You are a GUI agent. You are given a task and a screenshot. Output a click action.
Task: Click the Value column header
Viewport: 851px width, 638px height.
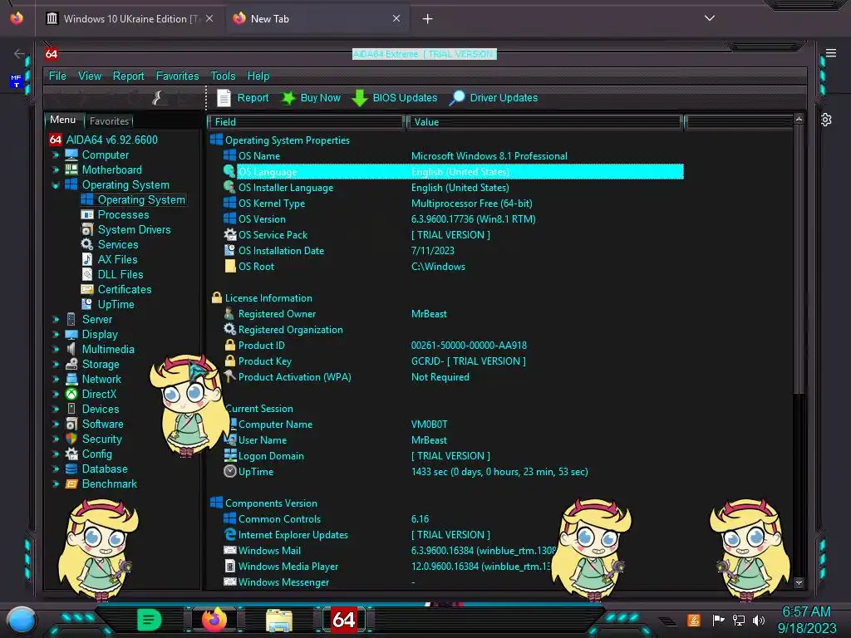coord(545,122)
